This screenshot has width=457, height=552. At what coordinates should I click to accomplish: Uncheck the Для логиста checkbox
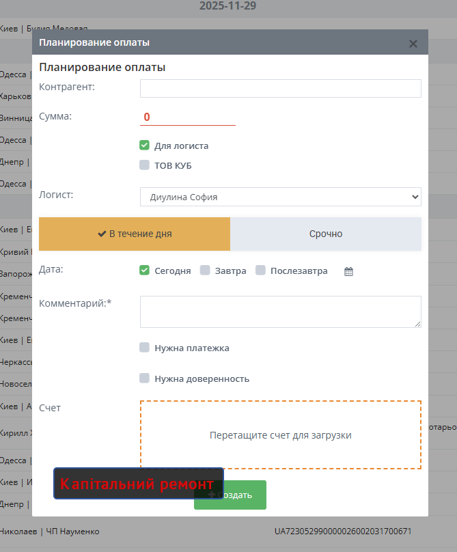click(x=144, y=145)
